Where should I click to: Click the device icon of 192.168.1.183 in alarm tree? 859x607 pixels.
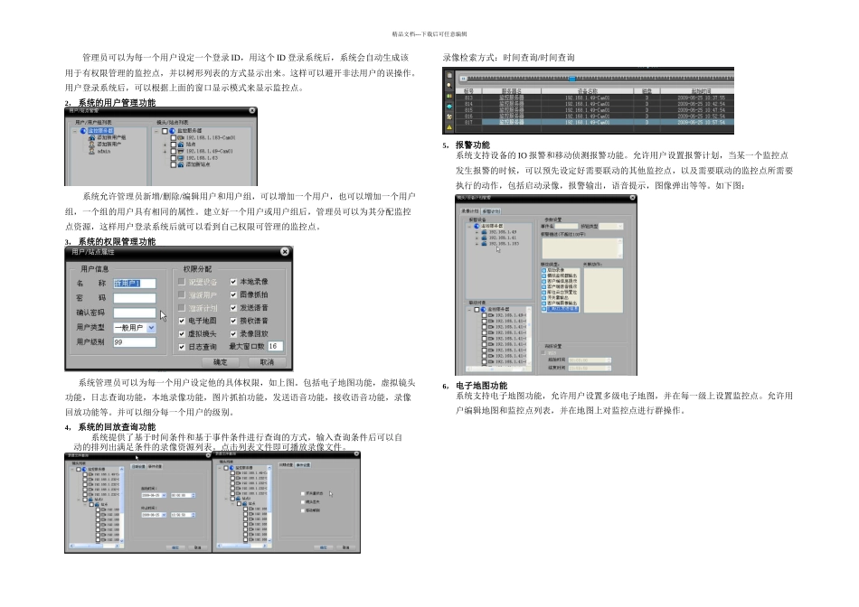[x=485, y=244]
